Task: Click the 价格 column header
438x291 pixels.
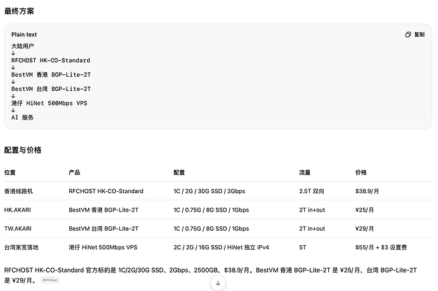Action: point(361,172)
